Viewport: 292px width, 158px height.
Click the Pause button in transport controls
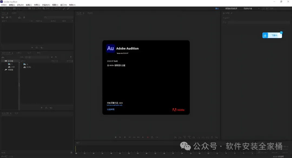pos(125,137)
